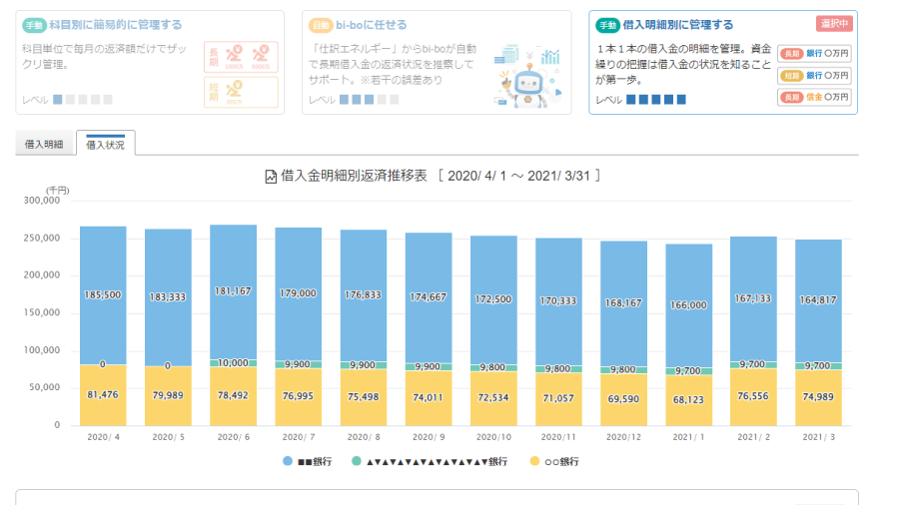
Task: Click the 300,000 y-axis label
Action: pos(41,201)
